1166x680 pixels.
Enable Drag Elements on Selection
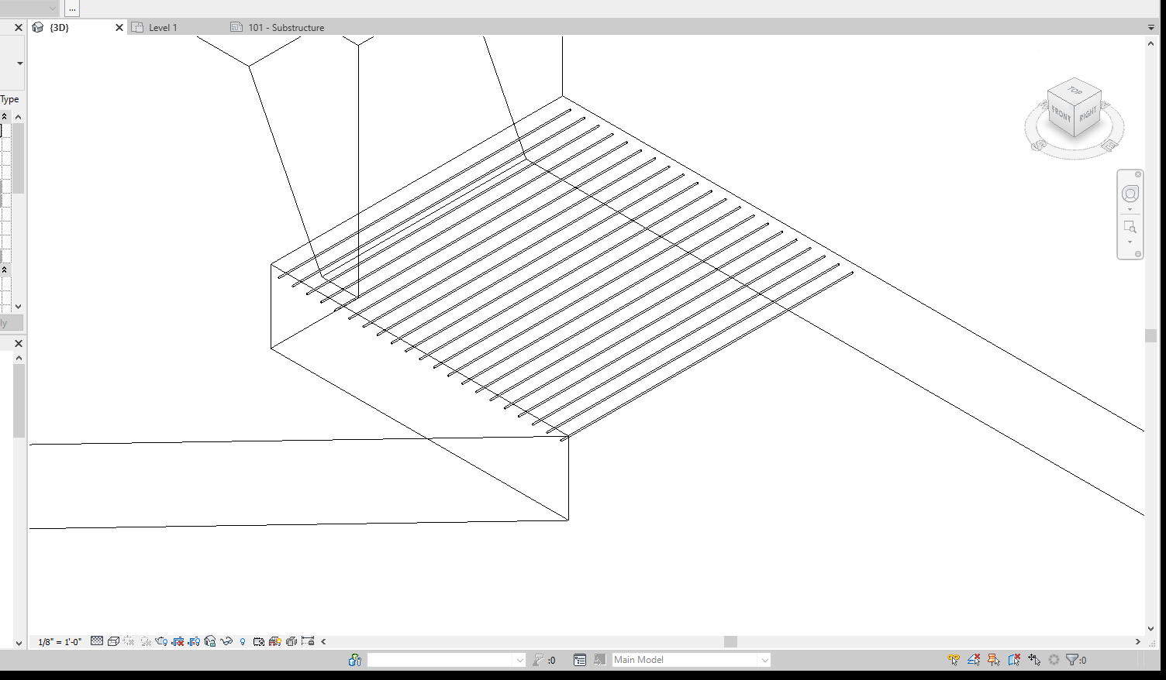point(1033,659)
